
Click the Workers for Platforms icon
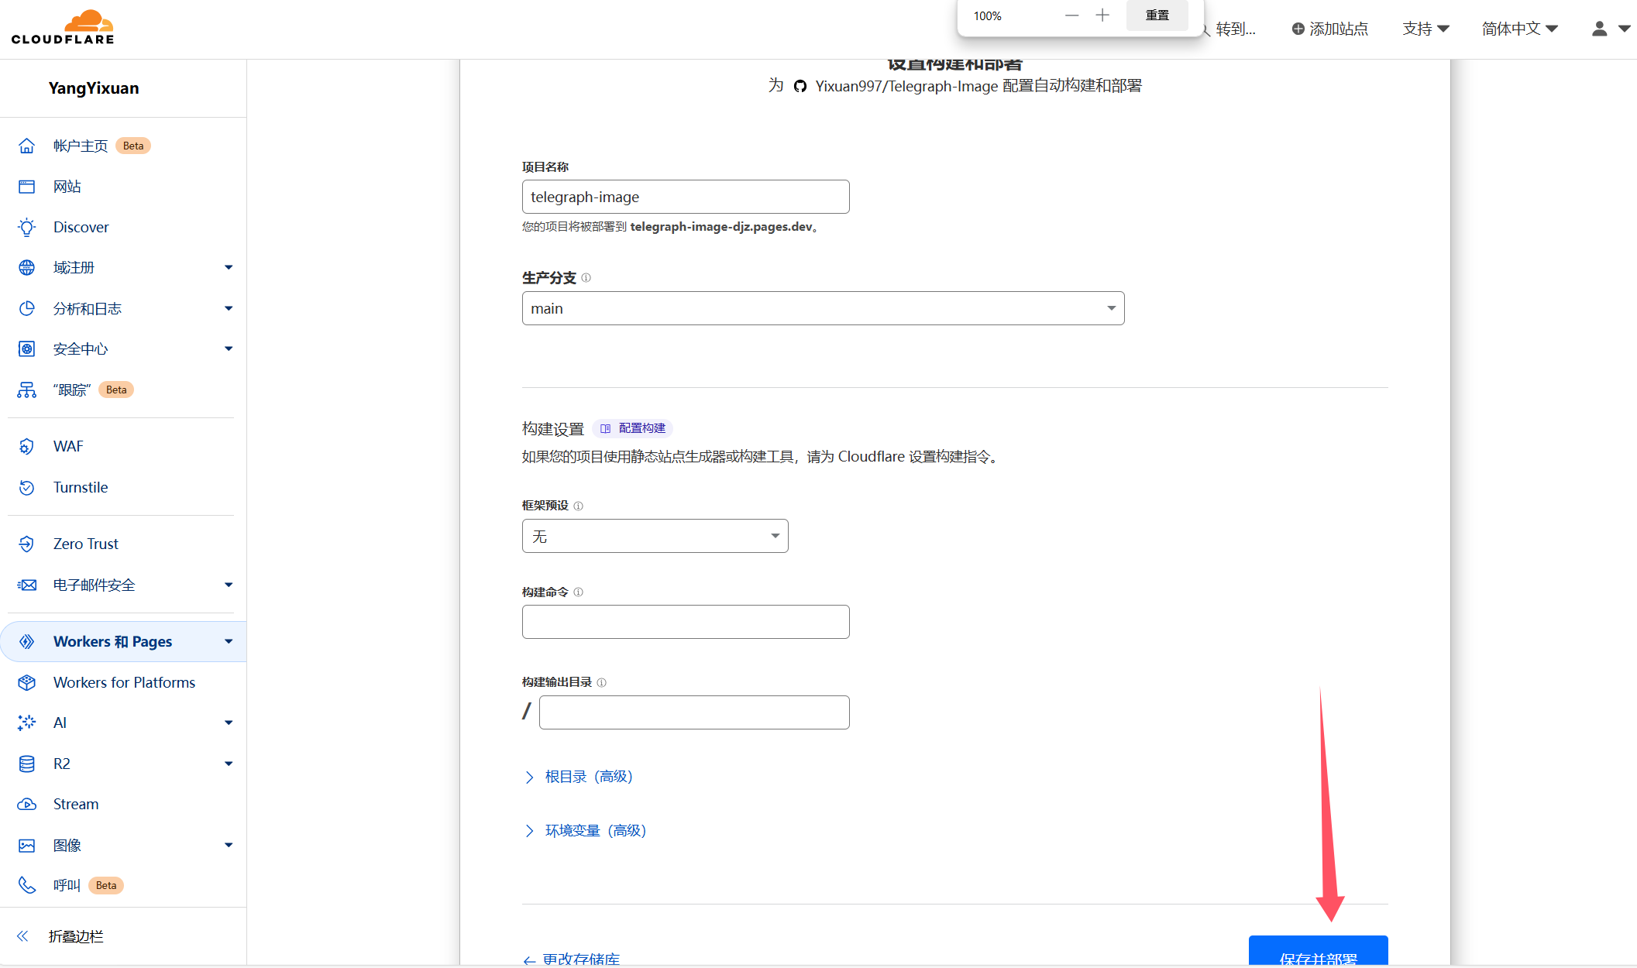pos(27,682)
